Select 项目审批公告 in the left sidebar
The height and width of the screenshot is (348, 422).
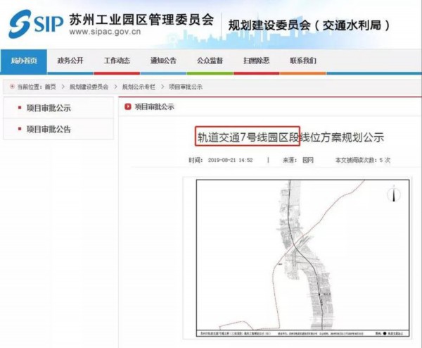pyautogui.click(x=49, y=130)
